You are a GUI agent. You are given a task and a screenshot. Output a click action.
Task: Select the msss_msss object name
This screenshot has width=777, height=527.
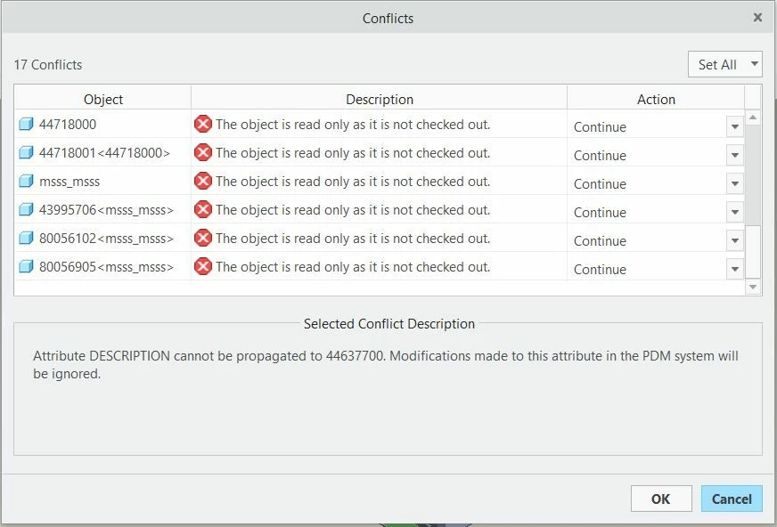point(70,182)
